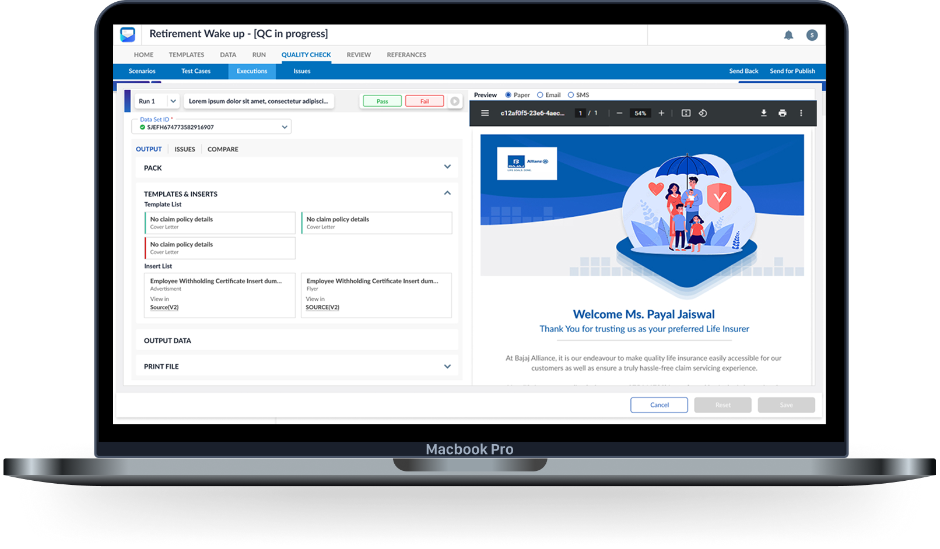Open the user profile avatar

[x=812, y=36]
